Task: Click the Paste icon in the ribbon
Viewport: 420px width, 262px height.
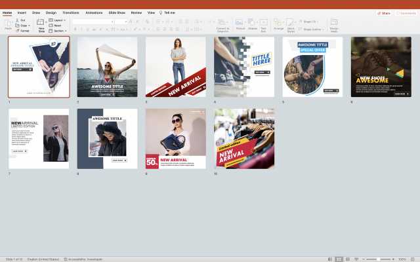Action: click(x=9, y=24)
